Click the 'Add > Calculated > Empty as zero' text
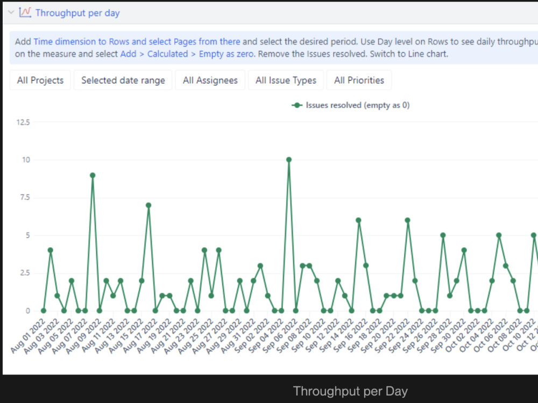Viewport: 538px width, 403px height. [188, 54]
